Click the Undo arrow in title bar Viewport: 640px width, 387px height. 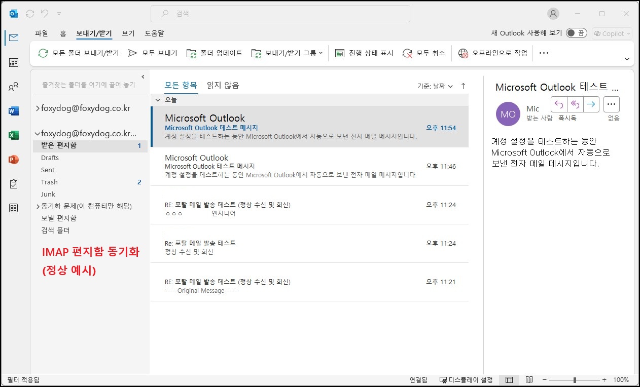click(x=45, y=14)
